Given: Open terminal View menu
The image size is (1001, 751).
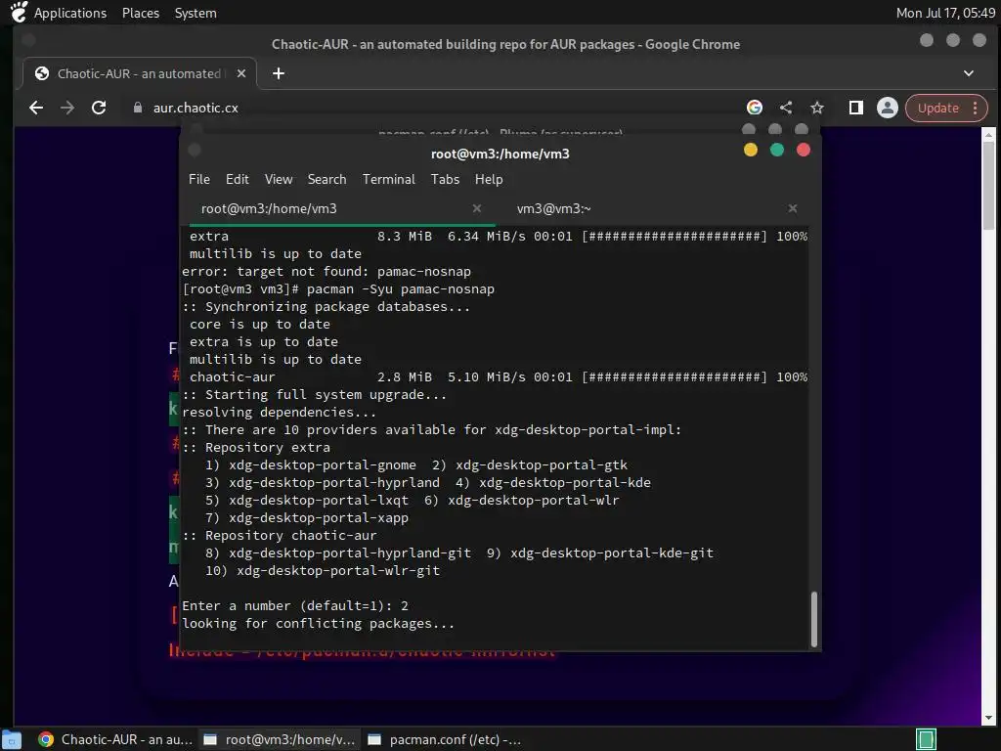Looking at the screenshot, I should 279,180.
